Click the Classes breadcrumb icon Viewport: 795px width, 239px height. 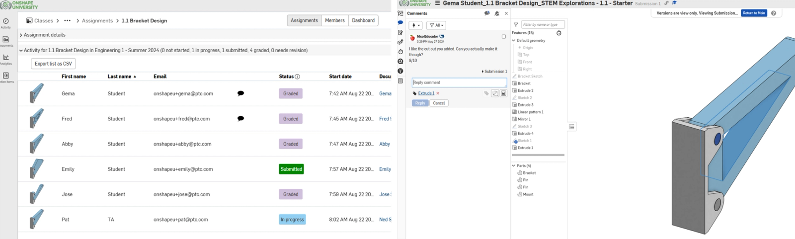(29, 20)
